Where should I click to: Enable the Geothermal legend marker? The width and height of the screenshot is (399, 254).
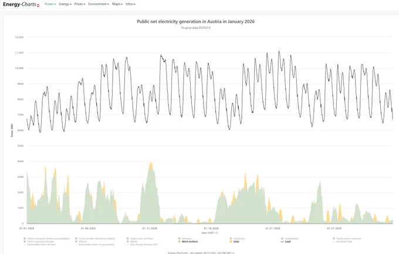tap(290, 239)
